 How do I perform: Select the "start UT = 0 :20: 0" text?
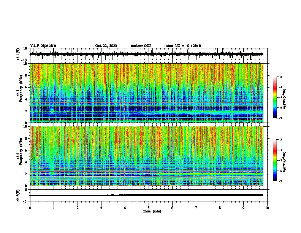tap(184, 46)
